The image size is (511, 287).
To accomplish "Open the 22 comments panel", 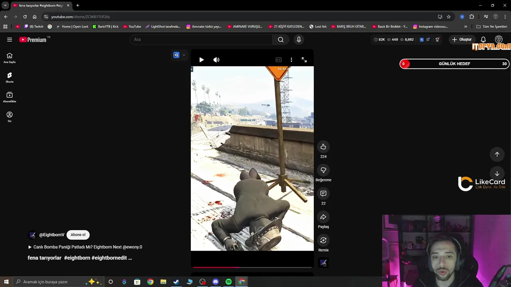I will [323, 193].
